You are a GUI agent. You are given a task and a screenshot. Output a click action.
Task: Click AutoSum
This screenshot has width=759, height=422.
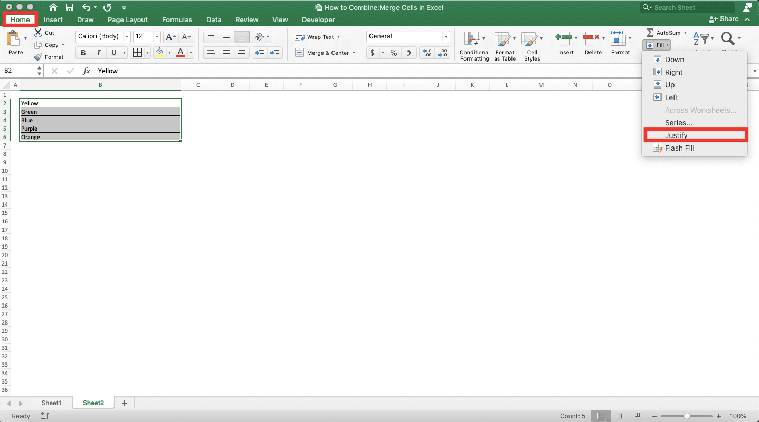[663, 33]
